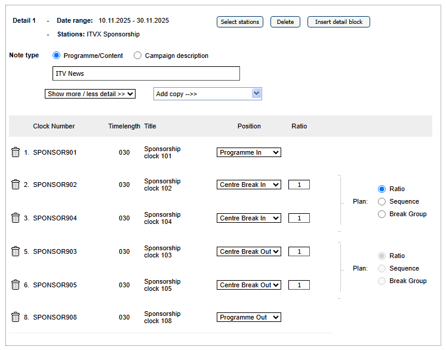This screenshot has height=350, width=446.
Task: Change Position dropdown for SPONSOR908
Action: [x=248, y=317]
